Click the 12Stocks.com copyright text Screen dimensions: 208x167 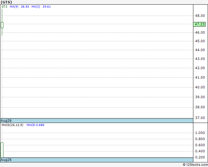(x=195, y=165)
